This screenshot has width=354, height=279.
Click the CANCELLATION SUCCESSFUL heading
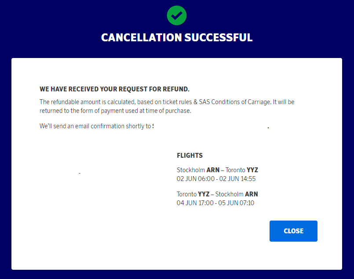177,37
